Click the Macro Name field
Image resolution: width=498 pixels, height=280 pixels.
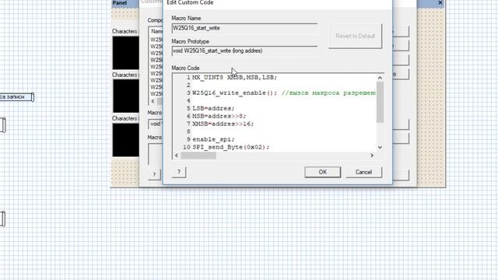pos(244,28)
